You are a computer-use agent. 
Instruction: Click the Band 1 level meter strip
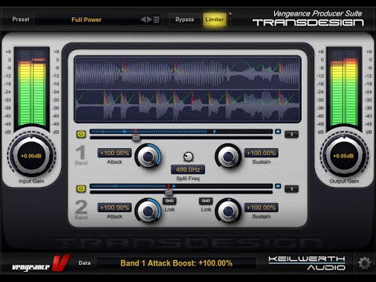coord(181,132)
